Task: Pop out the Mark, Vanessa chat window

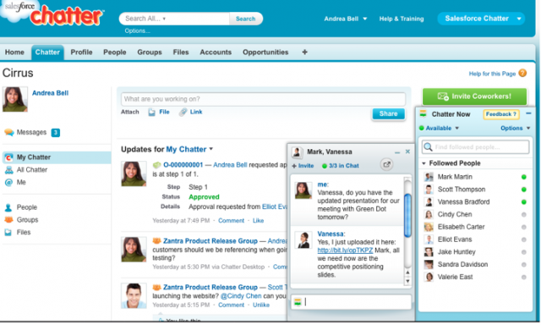Action: [387, 165]
